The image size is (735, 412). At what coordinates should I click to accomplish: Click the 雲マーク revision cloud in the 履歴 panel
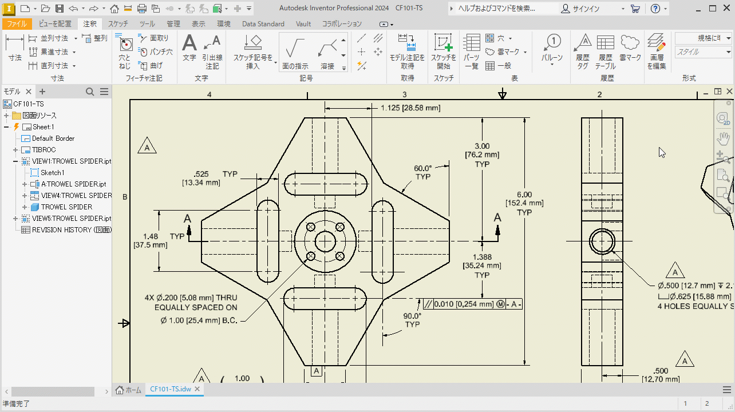(630, 48)
